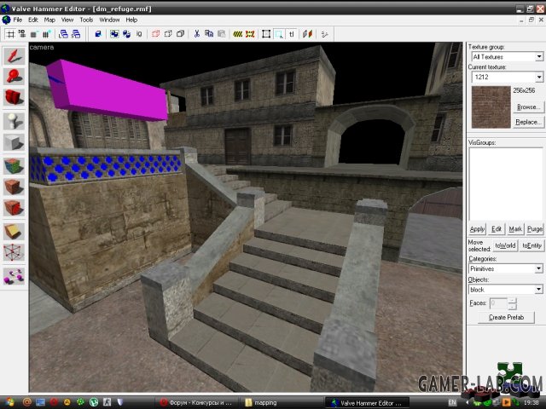The height and width of the screenshot is (409, 546).
Task: Click the VisGroups Edit button
Action: (497, 229)
